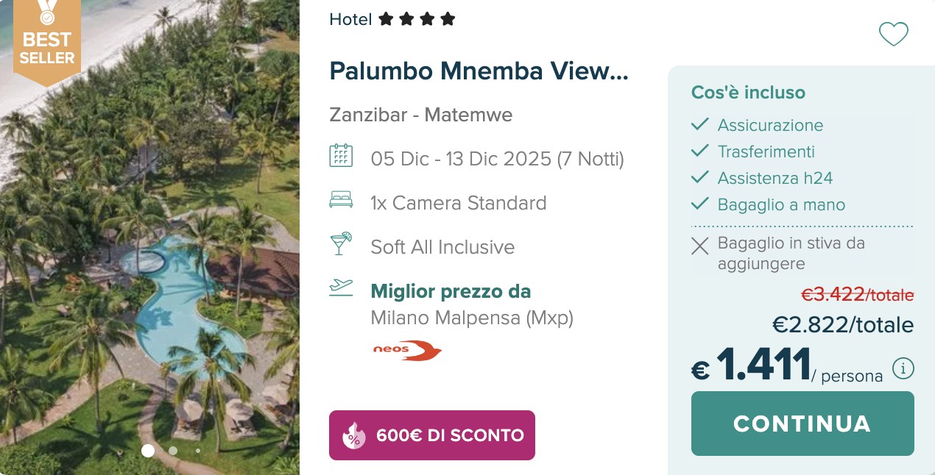Click the X beside Bagaglio in stiva
This screenshot has width=935, height=475.
tap(699, 247)
